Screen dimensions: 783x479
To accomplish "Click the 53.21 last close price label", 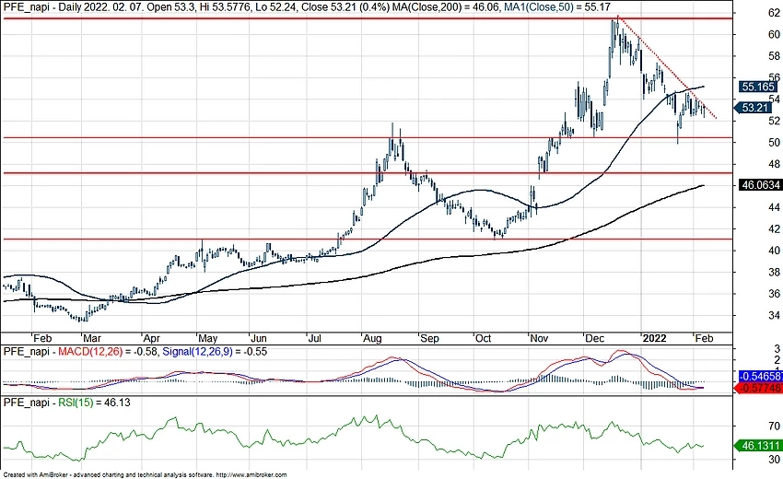I will (x=754, y=108).
